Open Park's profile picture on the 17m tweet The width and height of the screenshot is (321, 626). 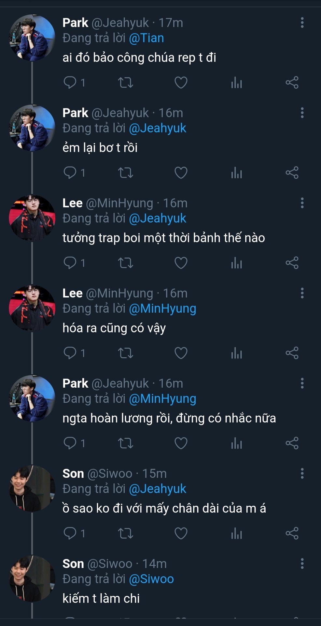32,38
